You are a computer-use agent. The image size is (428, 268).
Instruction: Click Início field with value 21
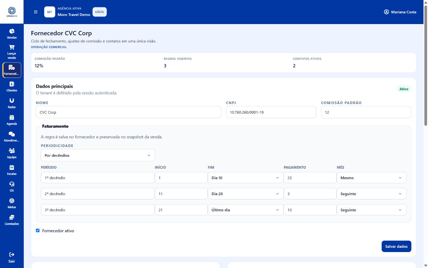coord(181,210)
